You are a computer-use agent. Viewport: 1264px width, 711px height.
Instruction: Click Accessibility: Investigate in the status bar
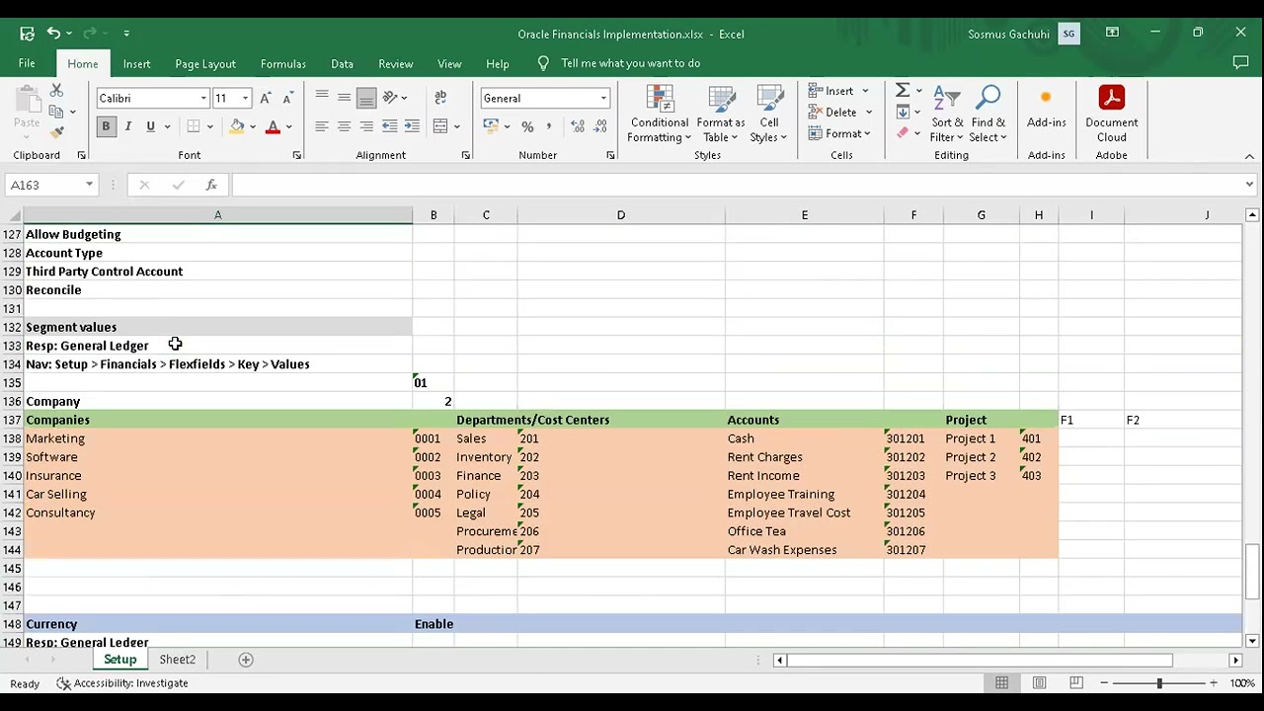pyautogui.click(x=121, y=683)
